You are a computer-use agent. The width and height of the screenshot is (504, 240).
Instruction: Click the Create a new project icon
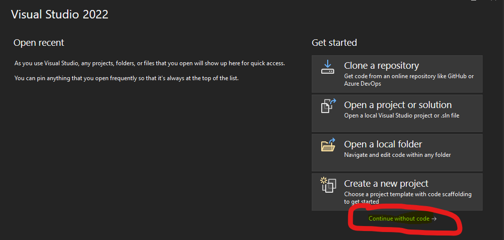pos(328,185)
